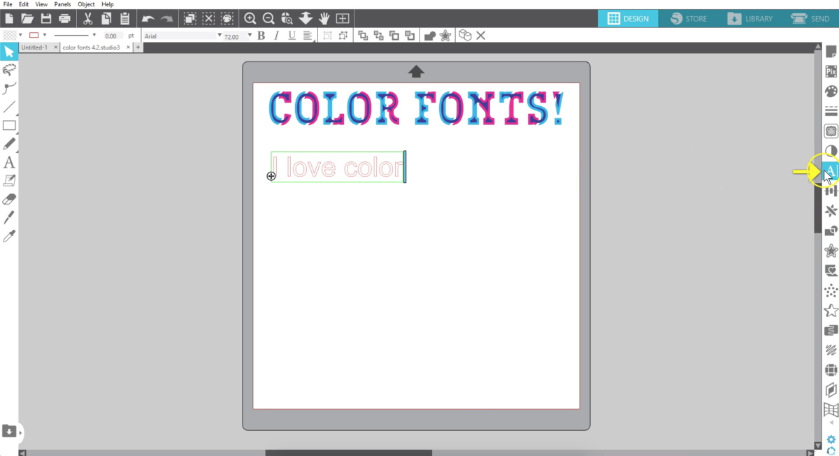Create a new document with the New icon

pos(9,18)
